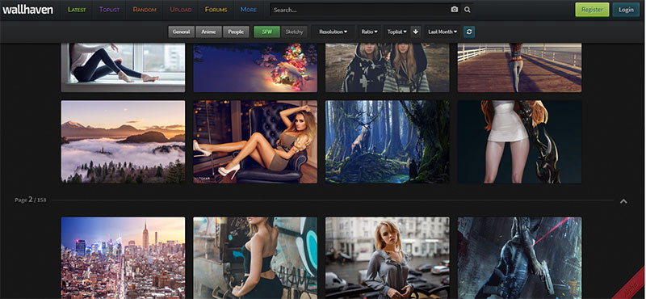Screen dimensions: 646x299
Task: Expand the Ratio dropdown
Action: tap(369, 32)
